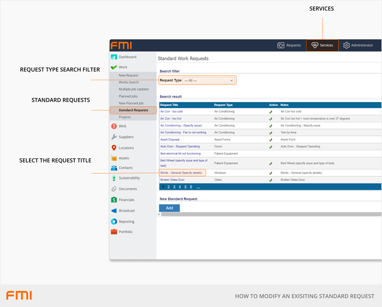Open the Request Type dropdown
Viewport: 382px width, 307px height.
click(x=209, y=80)
